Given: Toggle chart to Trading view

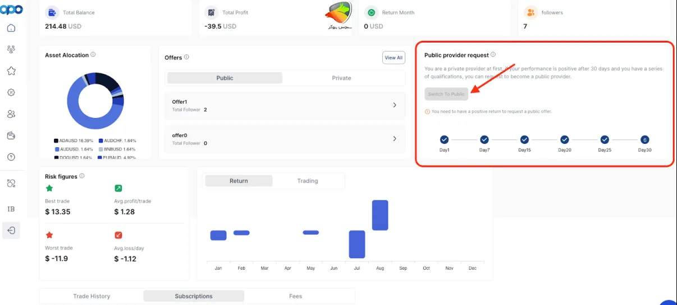Looking at the screenshot, I should pos(307,181).
